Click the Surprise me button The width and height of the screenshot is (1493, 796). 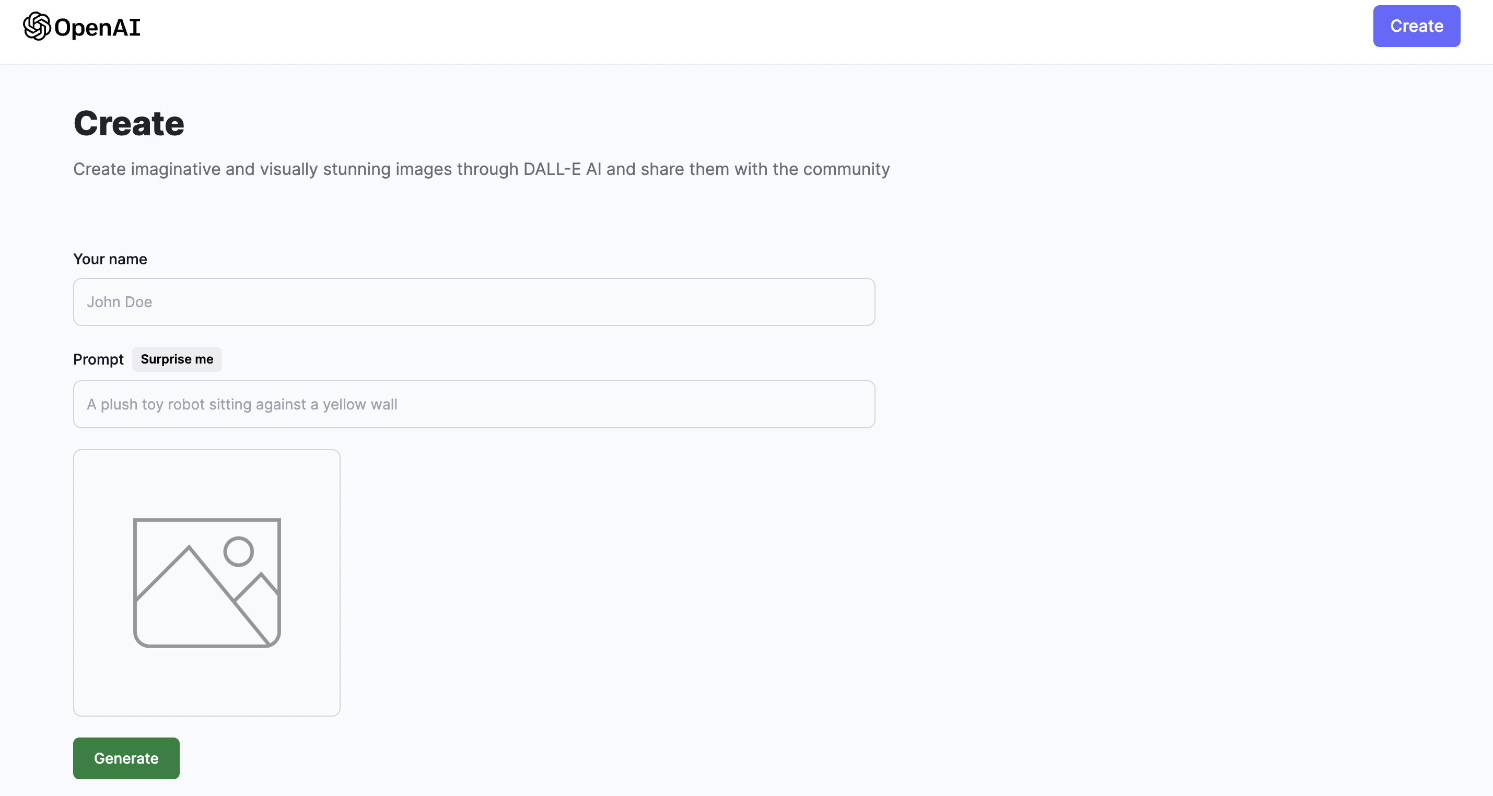point(177,359)
